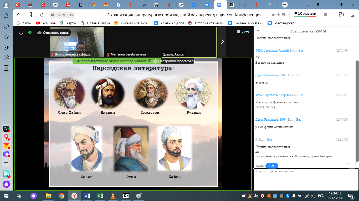Open the Zoom meeting info icon

pos(21,33)
